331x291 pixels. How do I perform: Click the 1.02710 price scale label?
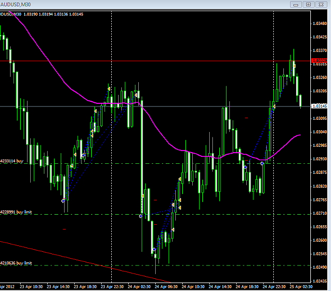pos(319,214)
